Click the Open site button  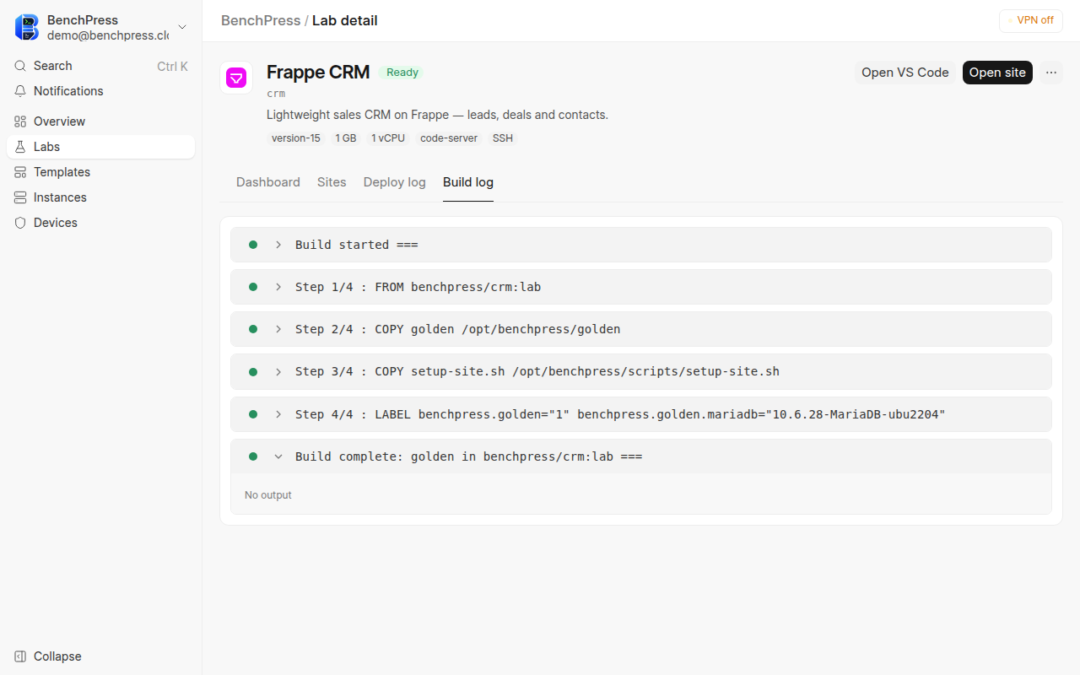(x=997, y=73)
